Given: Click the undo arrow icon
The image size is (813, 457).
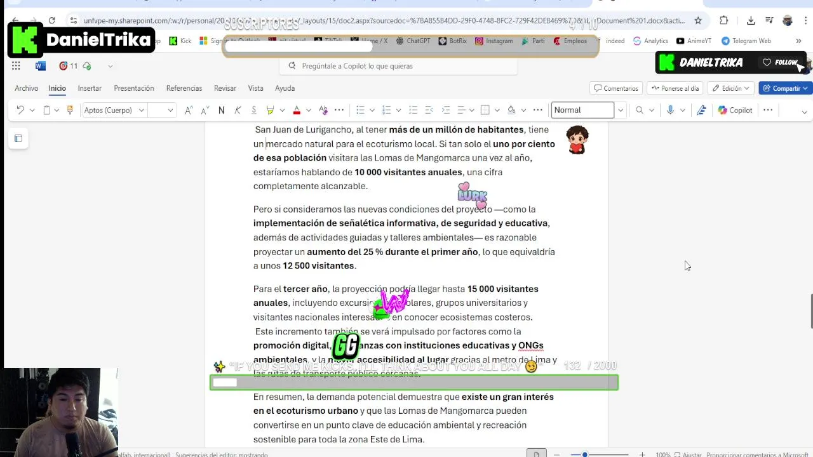Looking at the screenshot, I should [x=20, y=110].
